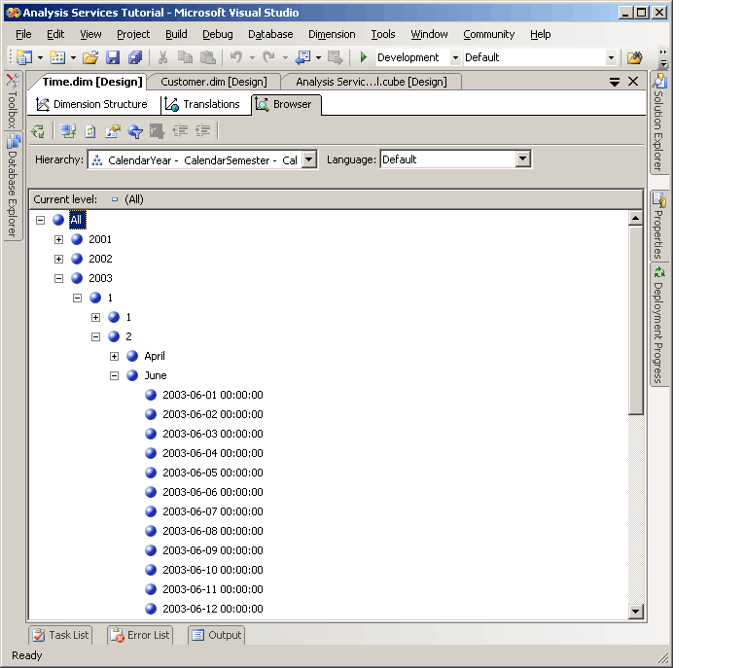
Task: Switch to Analysis Services cube [Design] tab
Action: (x=372, y=82)
